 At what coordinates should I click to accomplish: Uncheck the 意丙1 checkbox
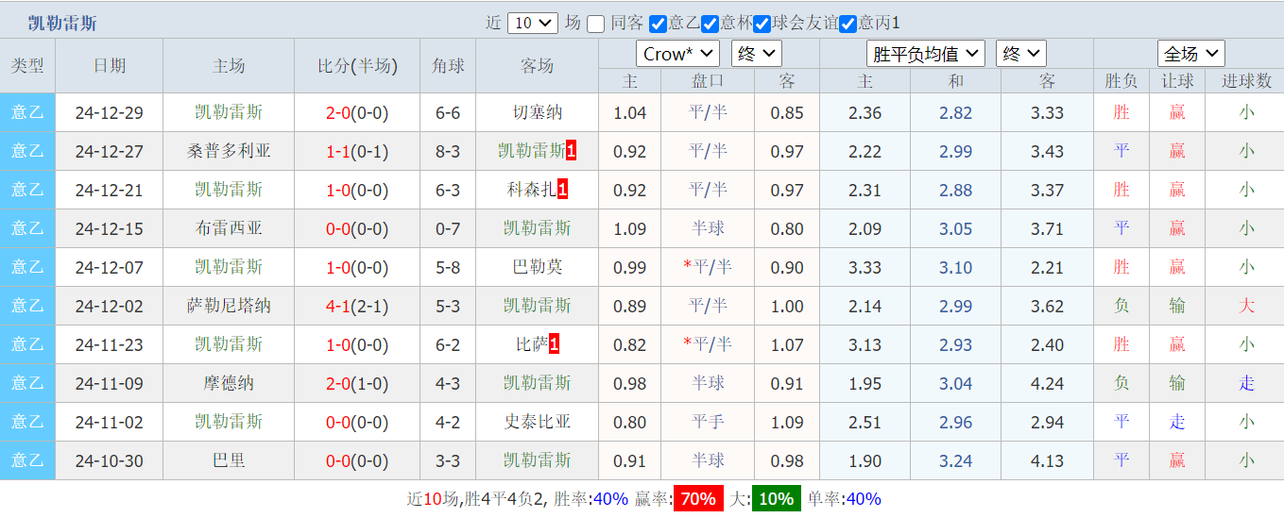coord(847,24)
